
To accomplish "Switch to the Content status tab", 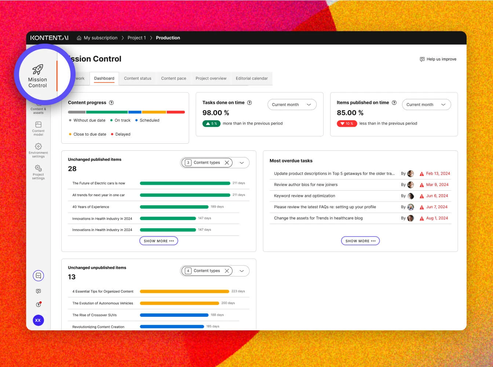I will click(x=138, y=78).
